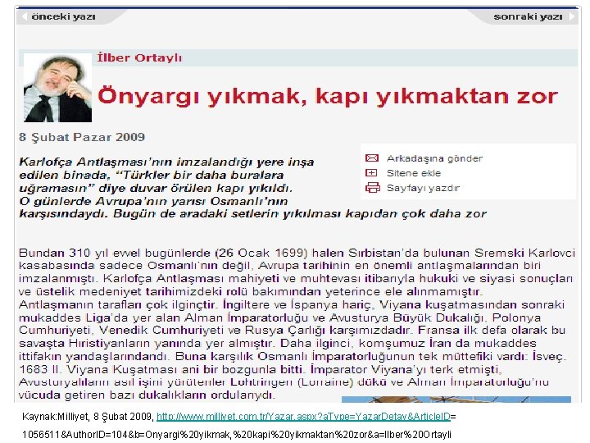
Task: Click Sitene ekle link
Action: click(414, 173)
